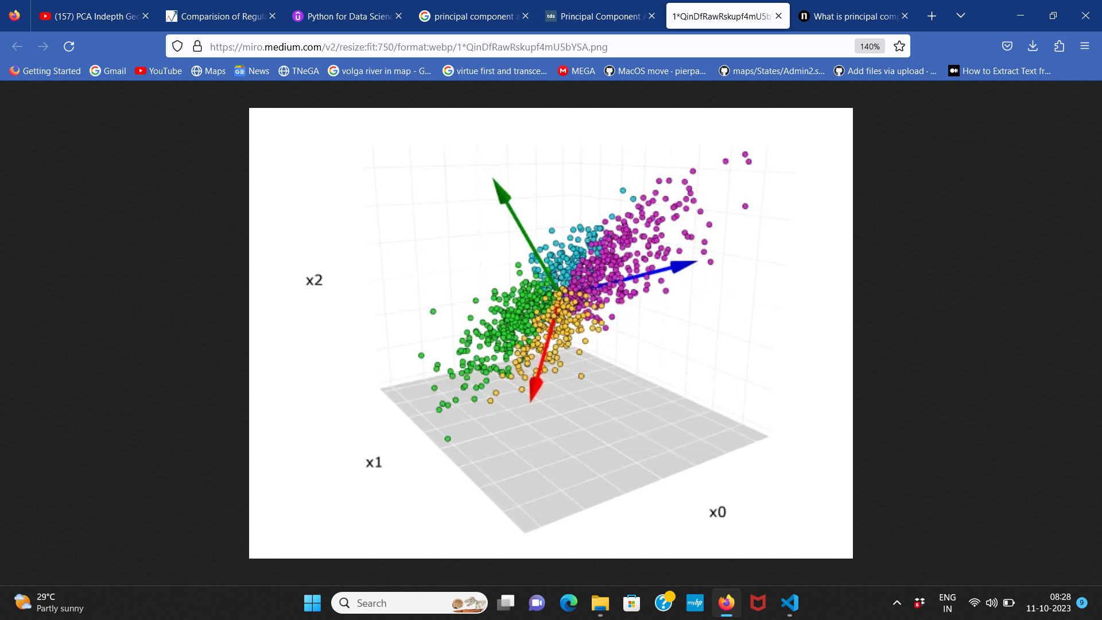Screen dimensions: 1102x620
Task: Reset zoom via the 140% indicator
Action: [869, 46]
